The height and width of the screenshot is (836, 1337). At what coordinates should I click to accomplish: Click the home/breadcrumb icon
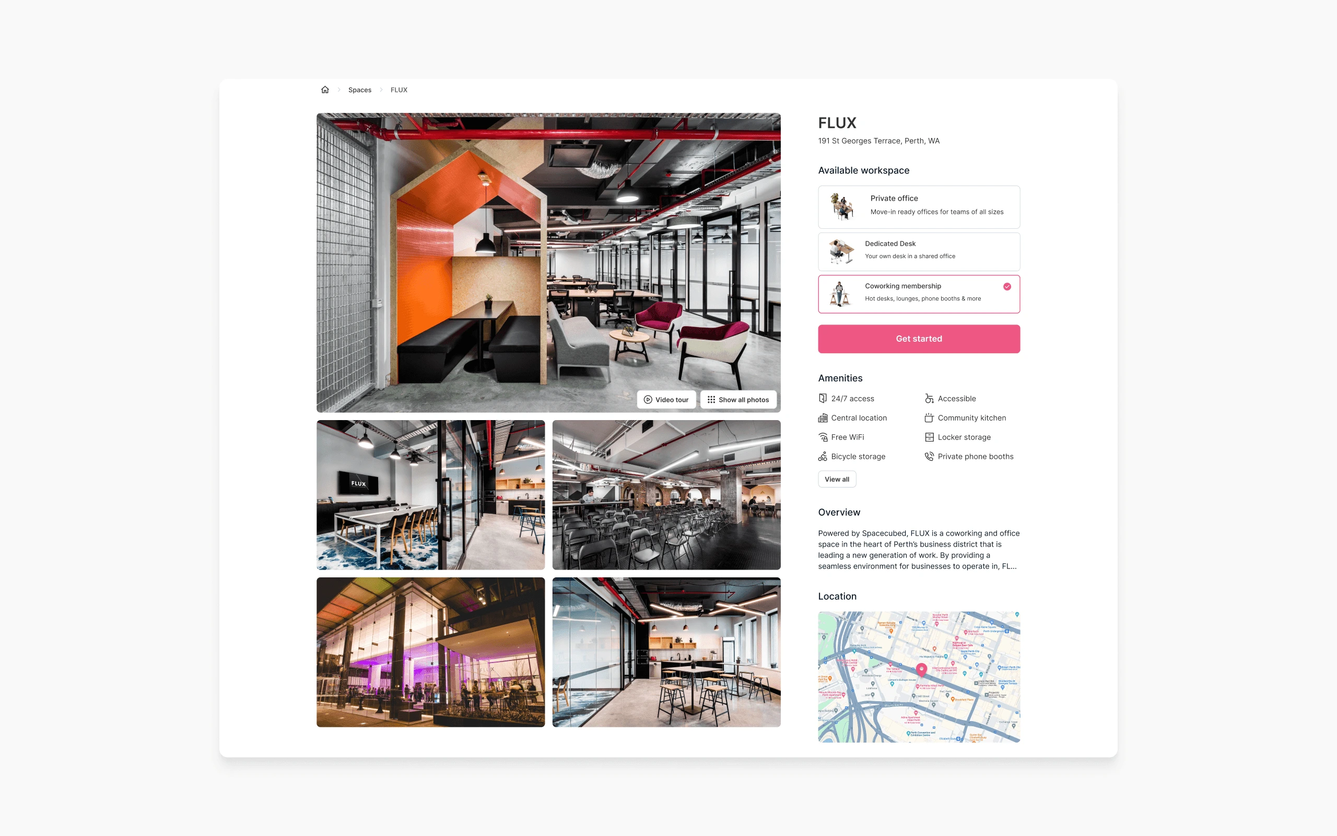[x=324, y=89]
